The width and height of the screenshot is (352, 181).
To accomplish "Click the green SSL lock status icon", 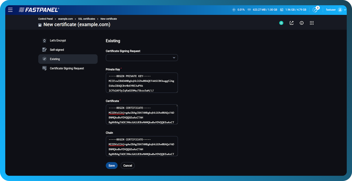I will coord(281,23).
